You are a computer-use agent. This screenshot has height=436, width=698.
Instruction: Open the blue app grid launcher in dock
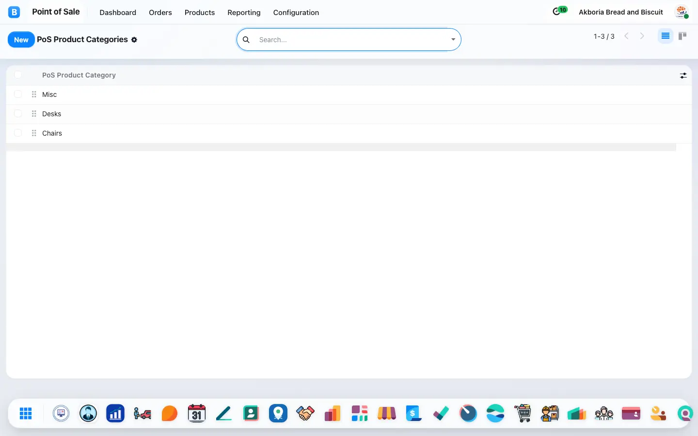click(x=26, y=413)
